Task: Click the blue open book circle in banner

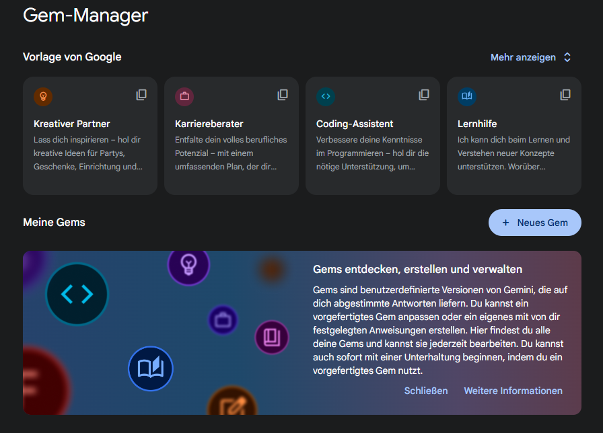Action: (x=151, y=368)
